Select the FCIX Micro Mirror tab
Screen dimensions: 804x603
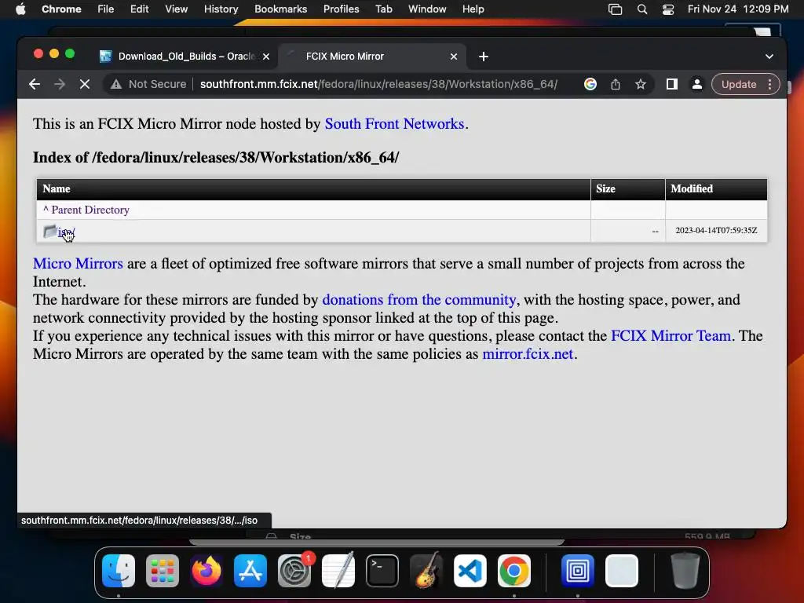372,57
